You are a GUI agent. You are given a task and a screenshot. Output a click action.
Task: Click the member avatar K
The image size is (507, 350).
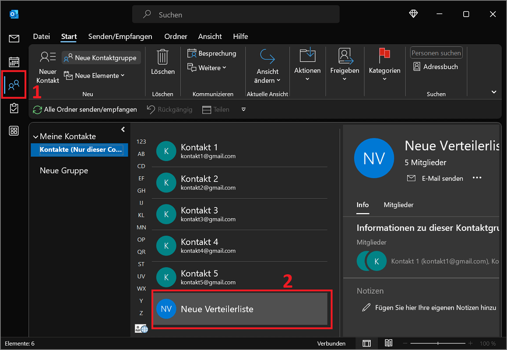click(377, 261)
